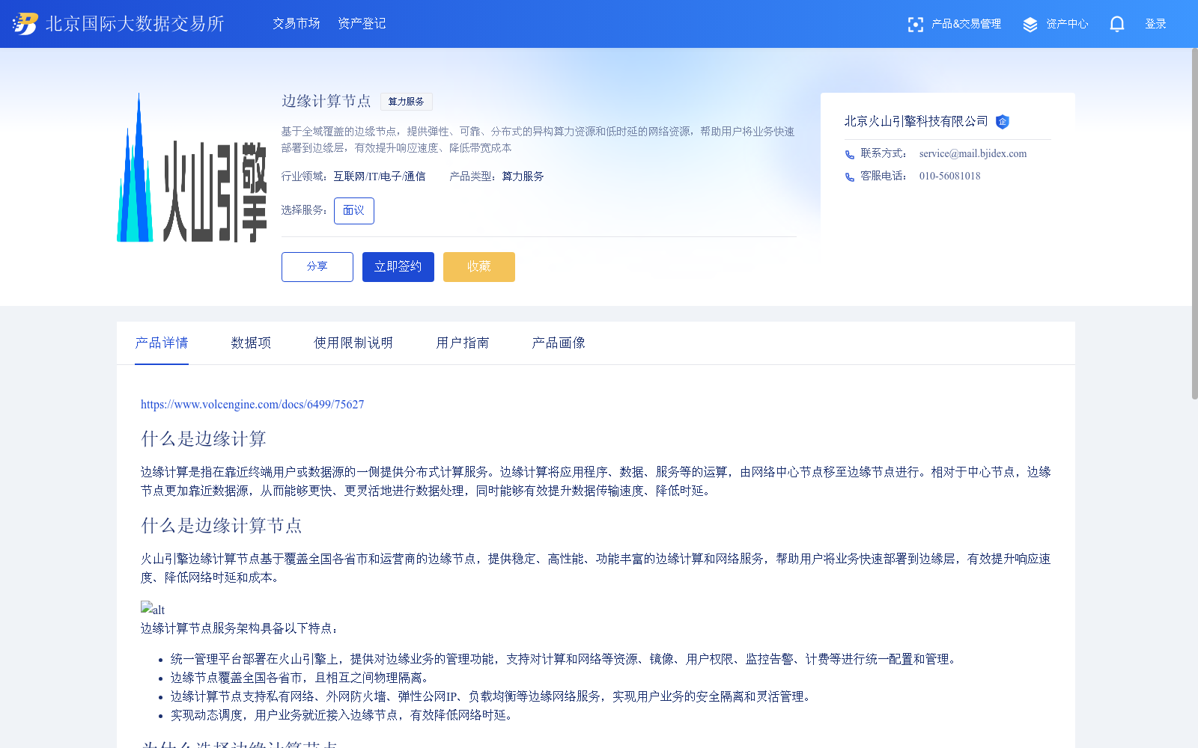This screenshot has width=1198, height=748.
Task: Click the Beijing data exchange logo icon
Action: pyautogui.click(x=25, y=24)
